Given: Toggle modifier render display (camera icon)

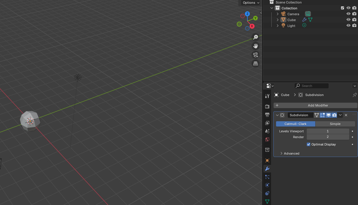Looking at the screenshot, I should click(334, 115).
